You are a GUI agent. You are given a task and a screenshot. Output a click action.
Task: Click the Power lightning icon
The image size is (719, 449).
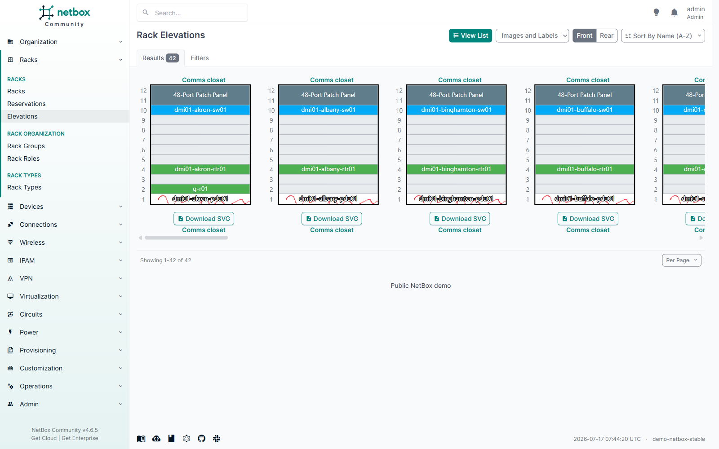(x=10, y=332)
